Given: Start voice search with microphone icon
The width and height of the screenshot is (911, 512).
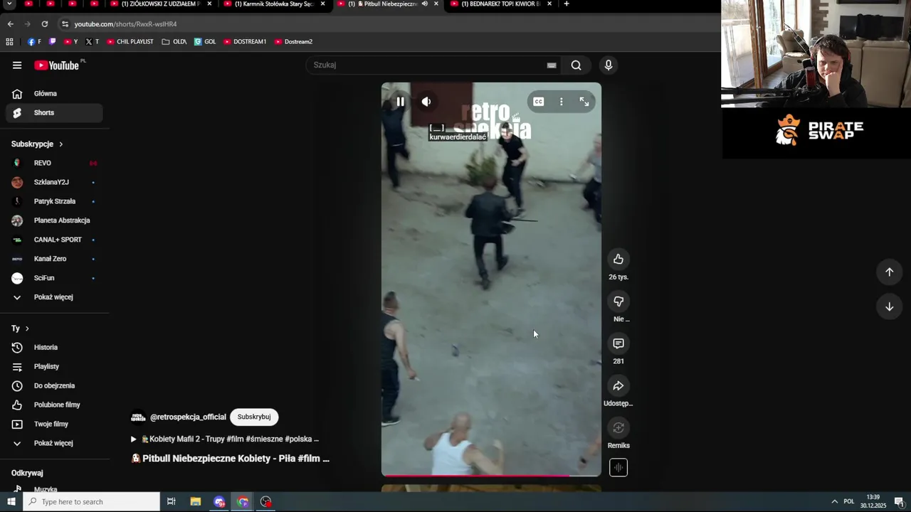Looking at the screenshot, I should tap(608, 65).
